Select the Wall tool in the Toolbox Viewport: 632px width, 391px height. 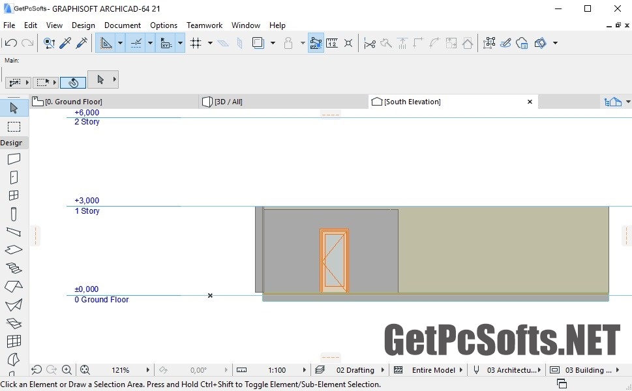(14, 158)
